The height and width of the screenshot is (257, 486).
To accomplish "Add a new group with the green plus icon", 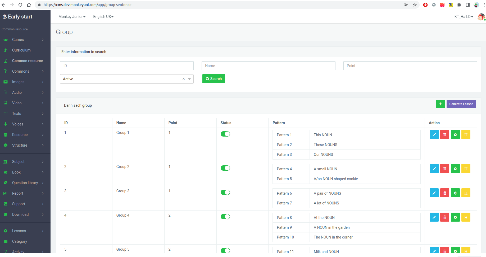I will coord(440,104).
